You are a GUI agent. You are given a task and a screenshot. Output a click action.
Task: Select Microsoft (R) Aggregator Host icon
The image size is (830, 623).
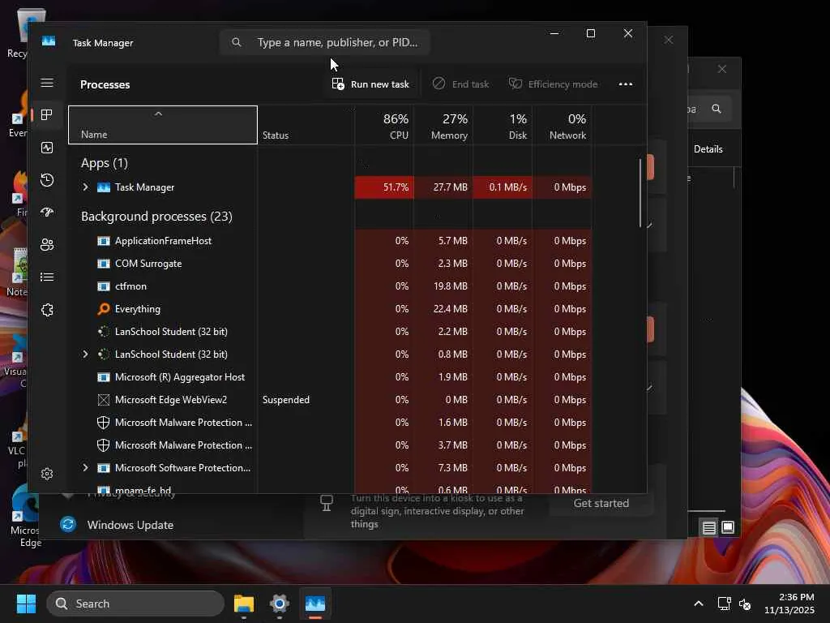click(x=104, y=377)
